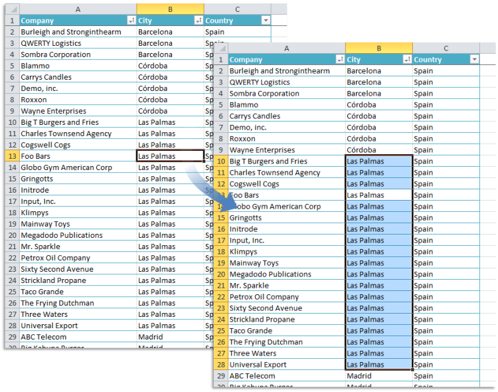Click select-all corner in back sheet
The height and width of the screenshot is (392, 498).
[13, 9]
